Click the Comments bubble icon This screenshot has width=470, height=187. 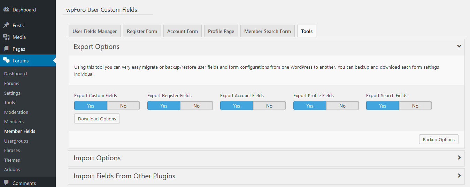click(x=6, y=183)
